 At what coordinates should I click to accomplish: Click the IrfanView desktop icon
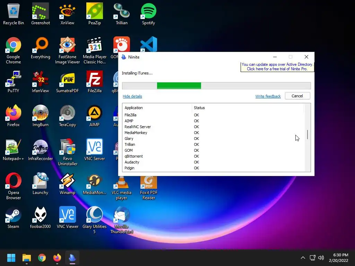pos(41,82)
